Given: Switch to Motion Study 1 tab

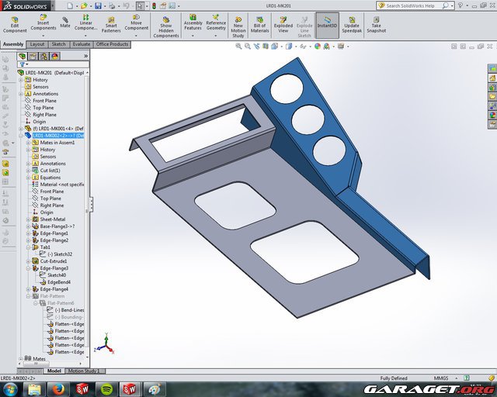Looking at the screenshot, I should point(87,371).
